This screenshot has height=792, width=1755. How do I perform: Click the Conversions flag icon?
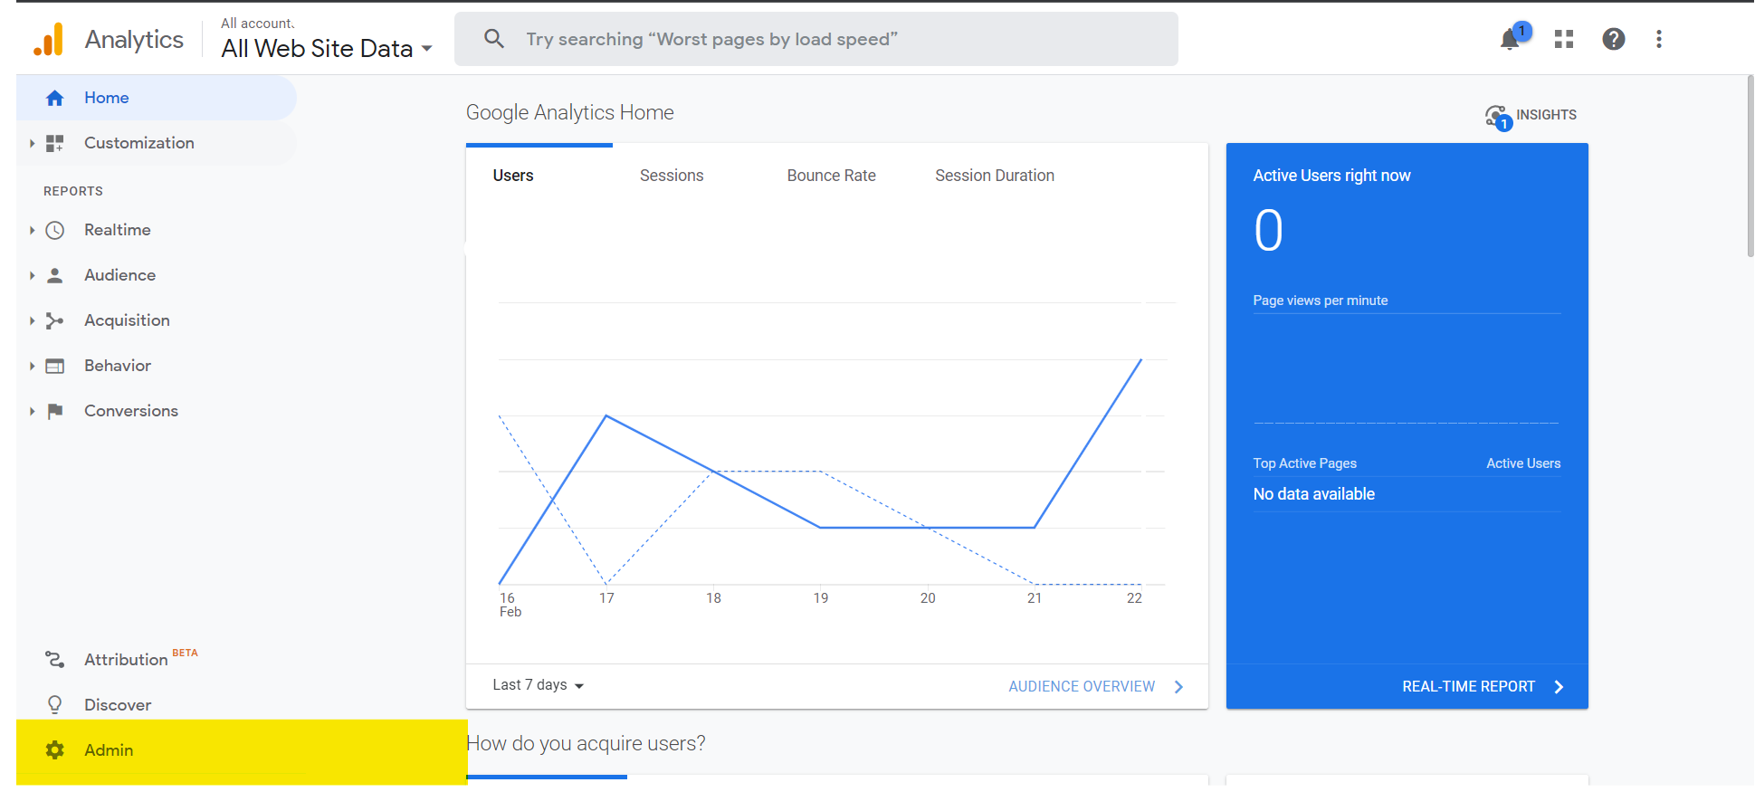55,411
